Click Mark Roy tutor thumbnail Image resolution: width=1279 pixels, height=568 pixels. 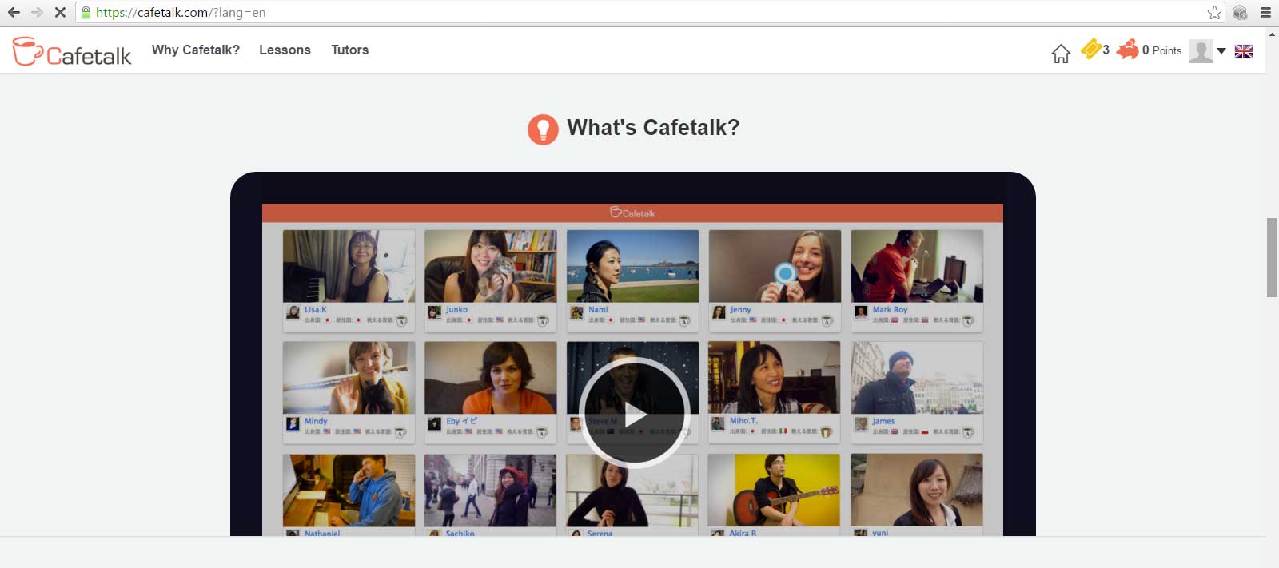click(917, 266)
